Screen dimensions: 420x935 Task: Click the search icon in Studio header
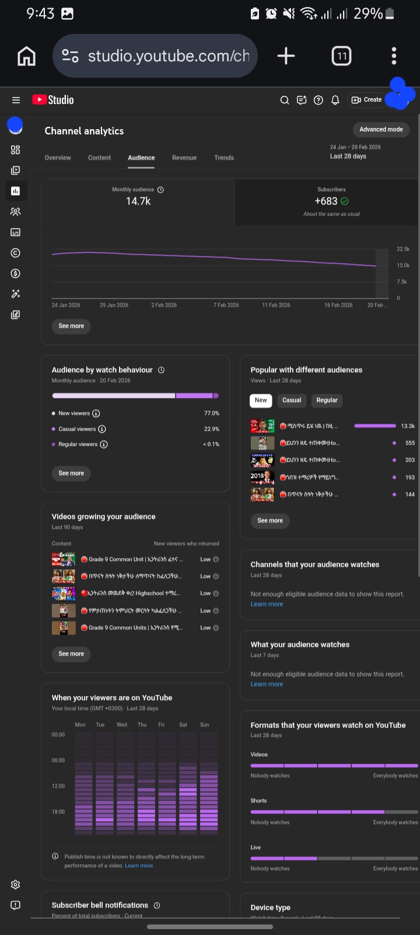[x=285, y=100]
